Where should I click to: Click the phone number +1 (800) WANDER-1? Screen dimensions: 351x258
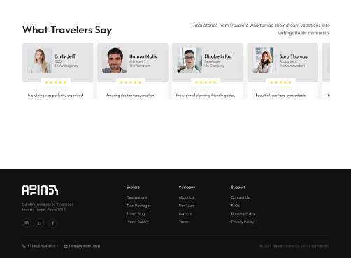43,246
